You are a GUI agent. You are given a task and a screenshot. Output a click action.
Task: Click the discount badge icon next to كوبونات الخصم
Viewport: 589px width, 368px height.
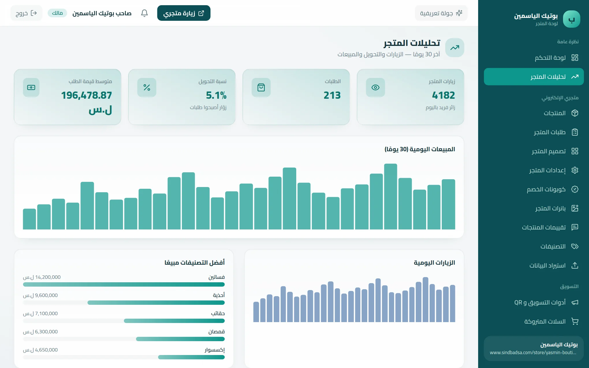click(575, 189)
